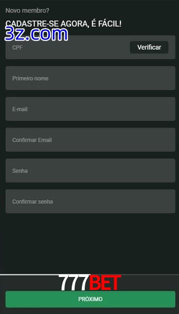Click into the E-mail field

click(x=90, y=109)
